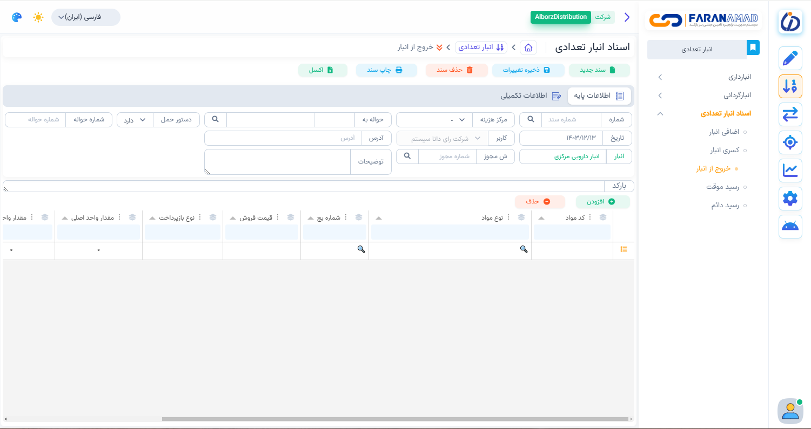Screen dimensions: 811x429
Task: Expand the انبارگردانی menu section
Action: [x=704, y=96]
